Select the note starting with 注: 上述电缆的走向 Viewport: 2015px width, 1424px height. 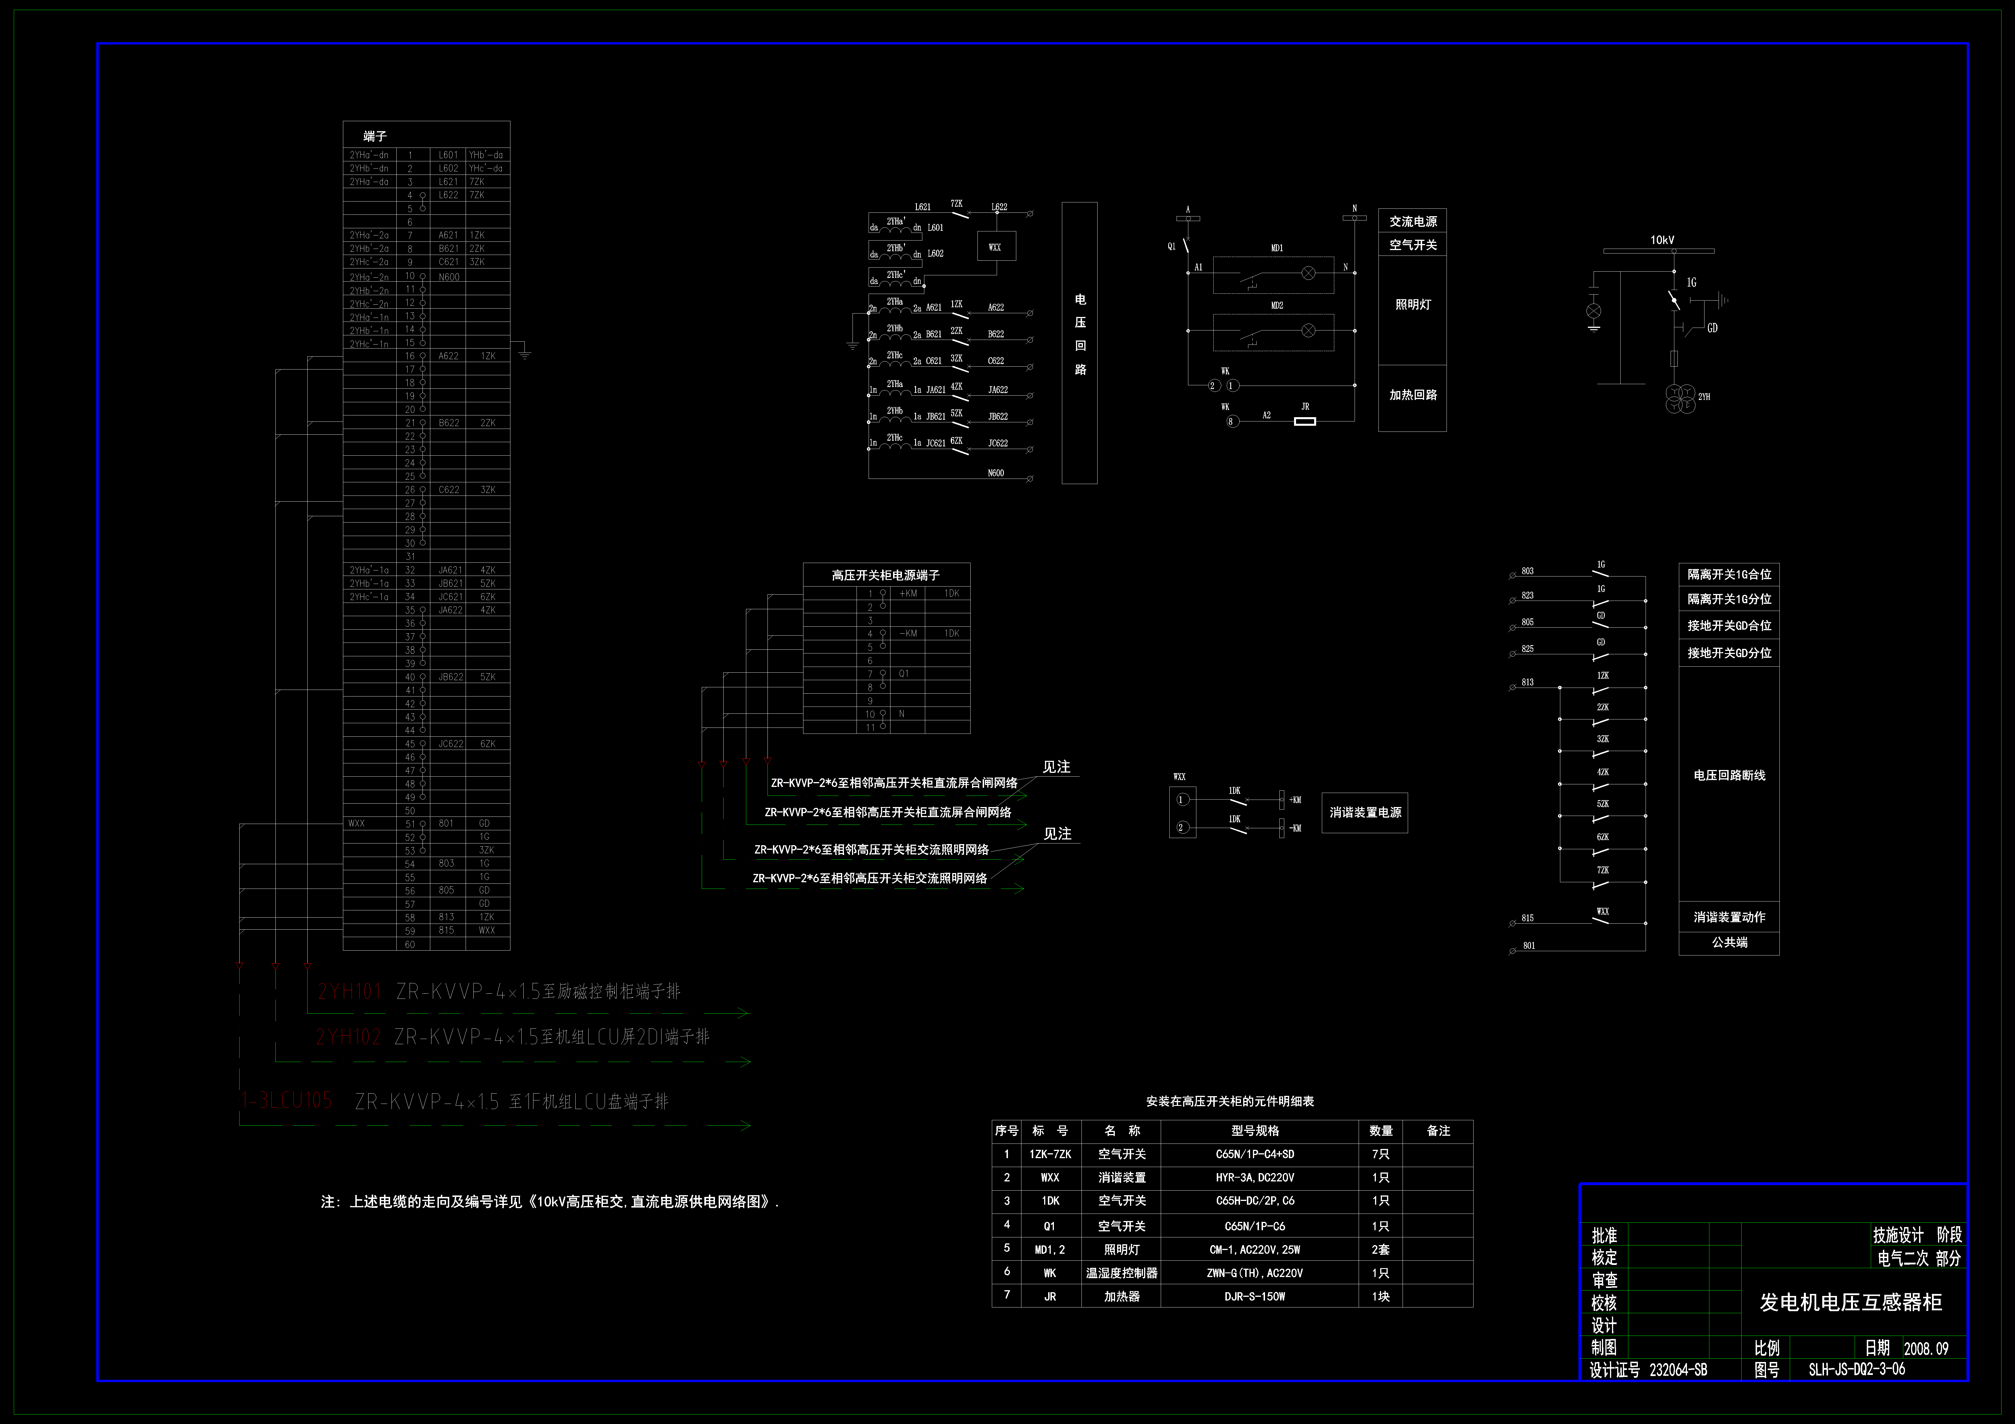coord(549,1202)
